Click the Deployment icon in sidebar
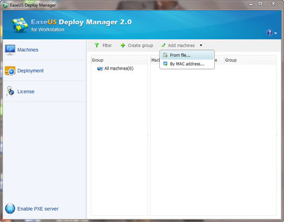This screenshot has height=222, width=284. (x=10, y=71)
